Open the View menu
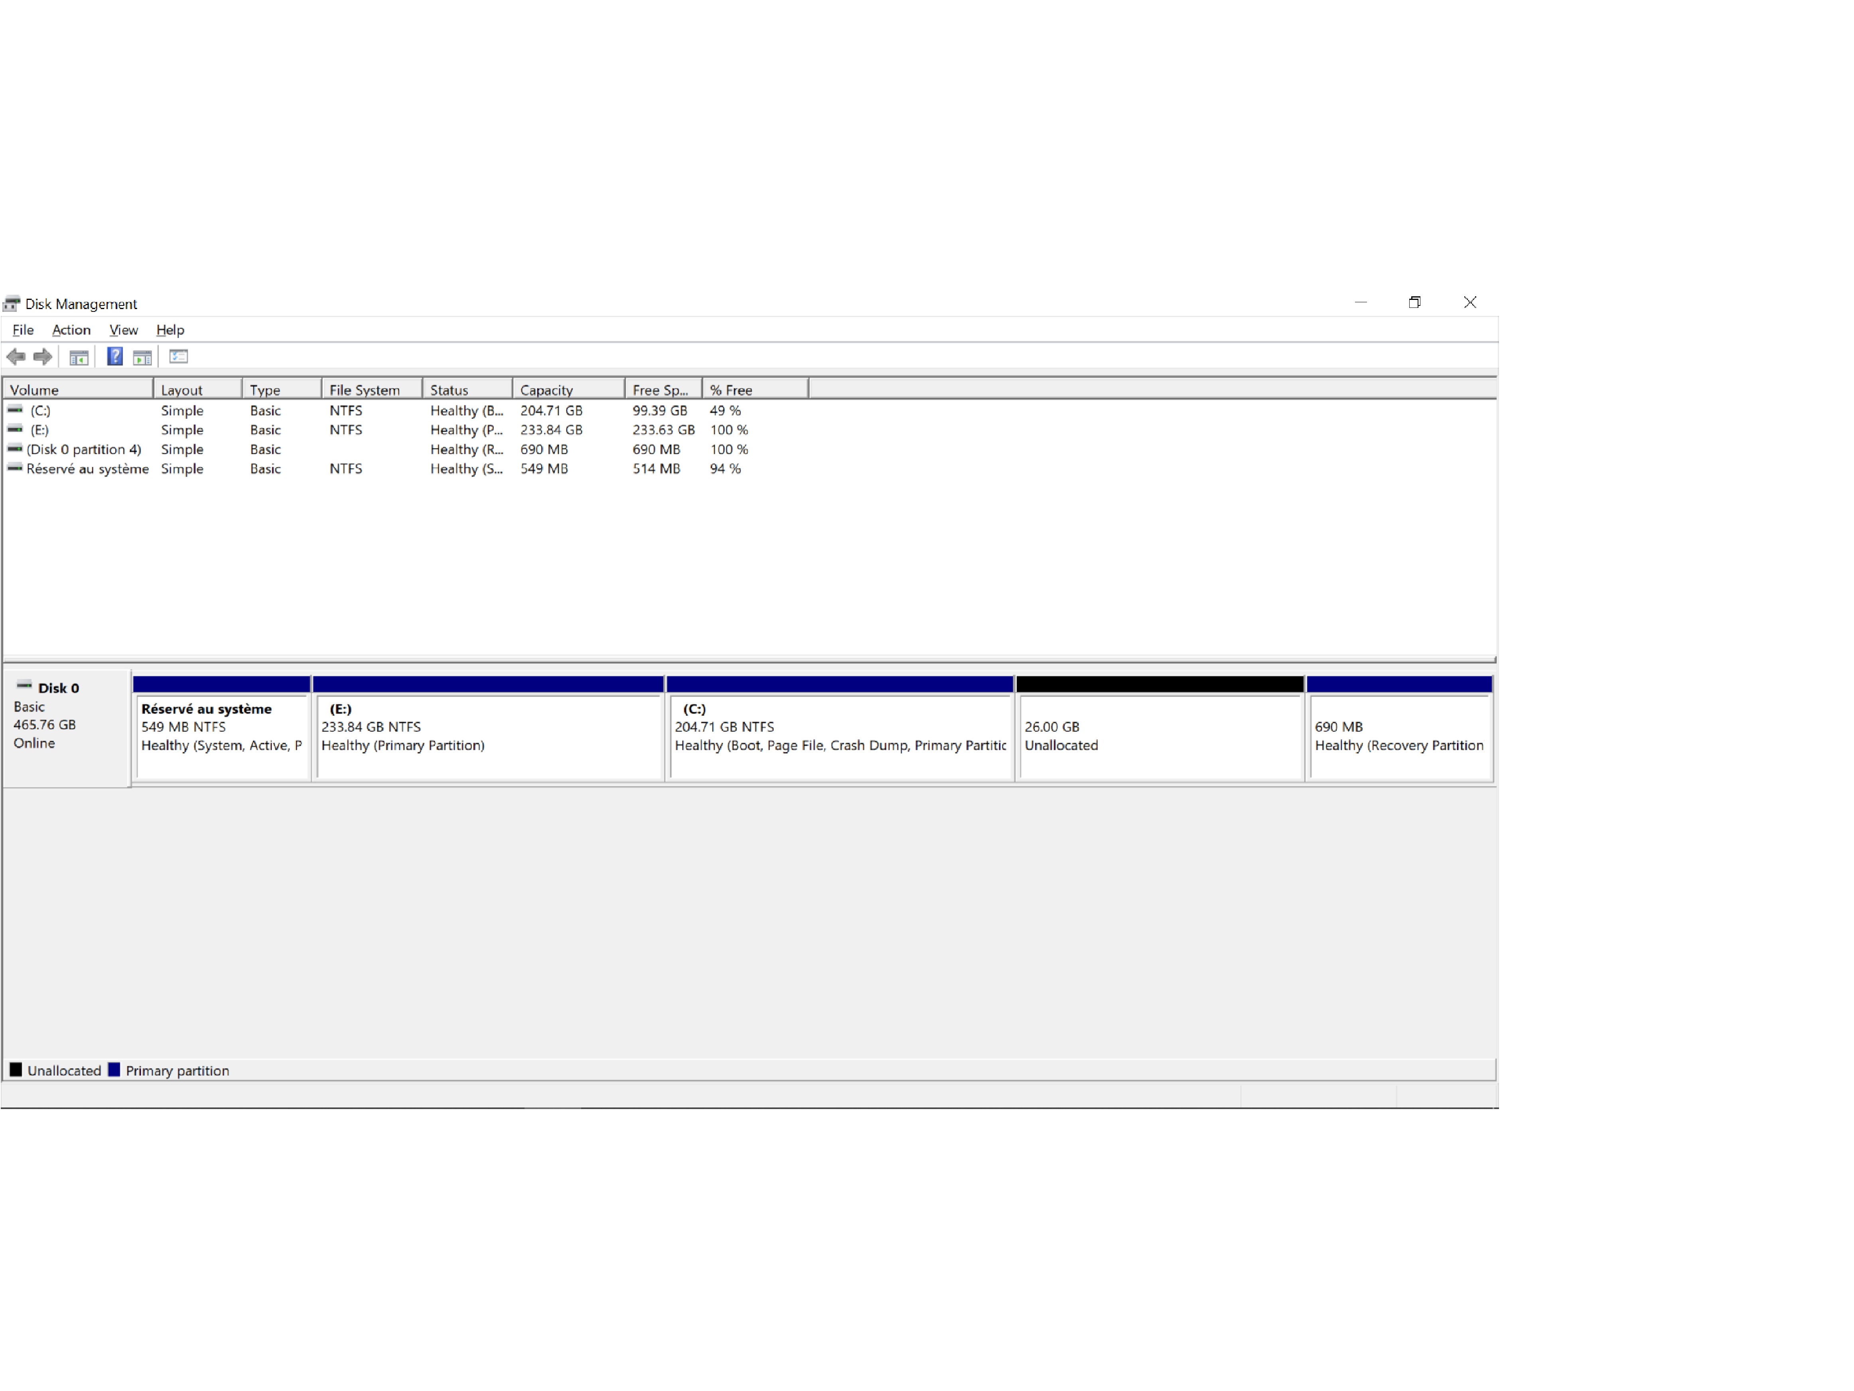The height and width of the screenshot is (1391, 1854). (x=123, y=330)
